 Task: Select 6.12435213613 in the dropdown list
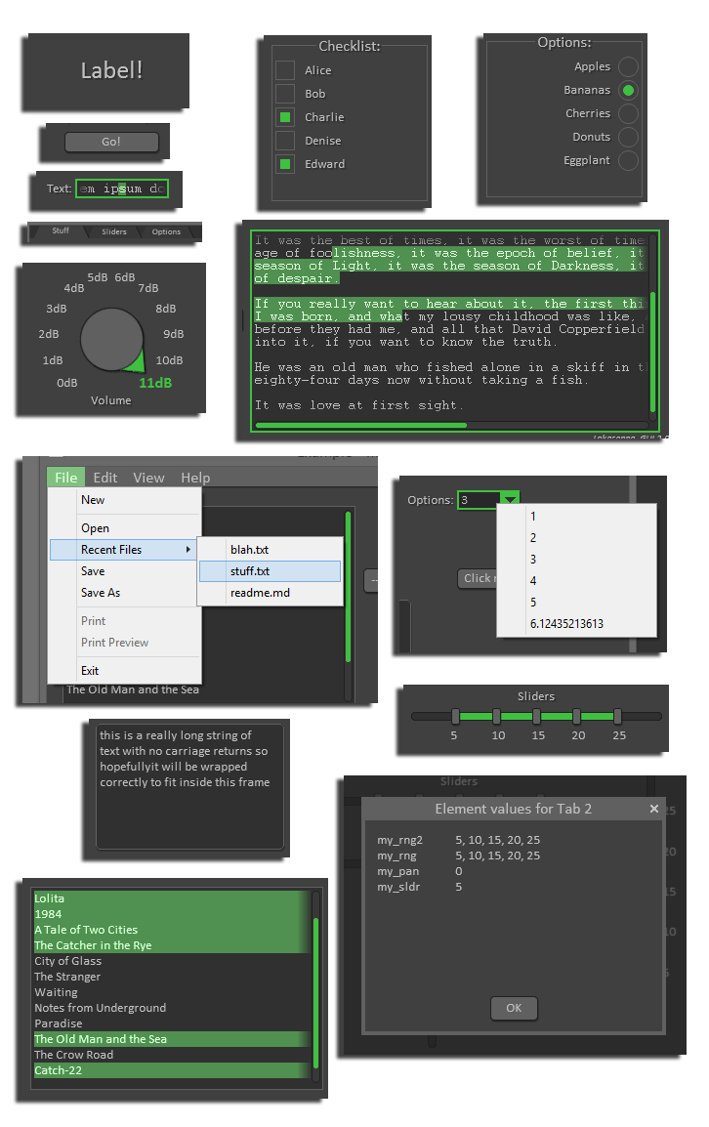(x=577, y=623)
